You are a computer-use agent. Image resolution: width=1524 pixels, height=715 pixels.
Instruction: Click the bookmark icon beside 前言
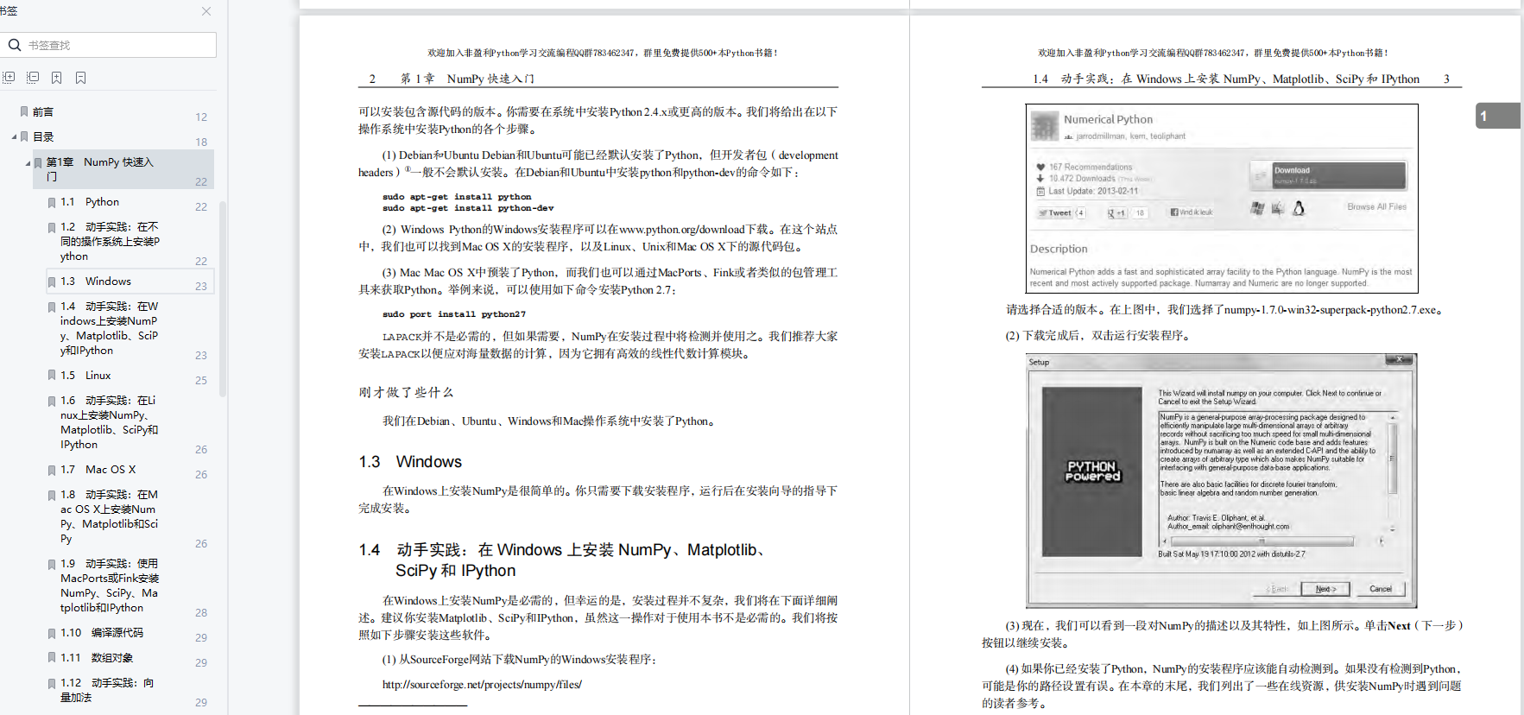tap(24, 111)
